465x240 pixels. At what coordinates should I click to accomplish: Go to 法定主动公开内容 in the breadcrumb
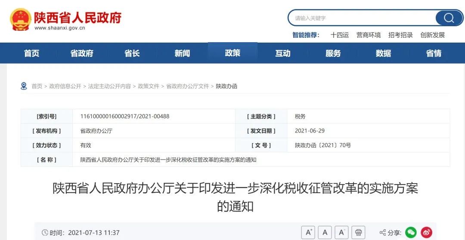coord(109,86)
